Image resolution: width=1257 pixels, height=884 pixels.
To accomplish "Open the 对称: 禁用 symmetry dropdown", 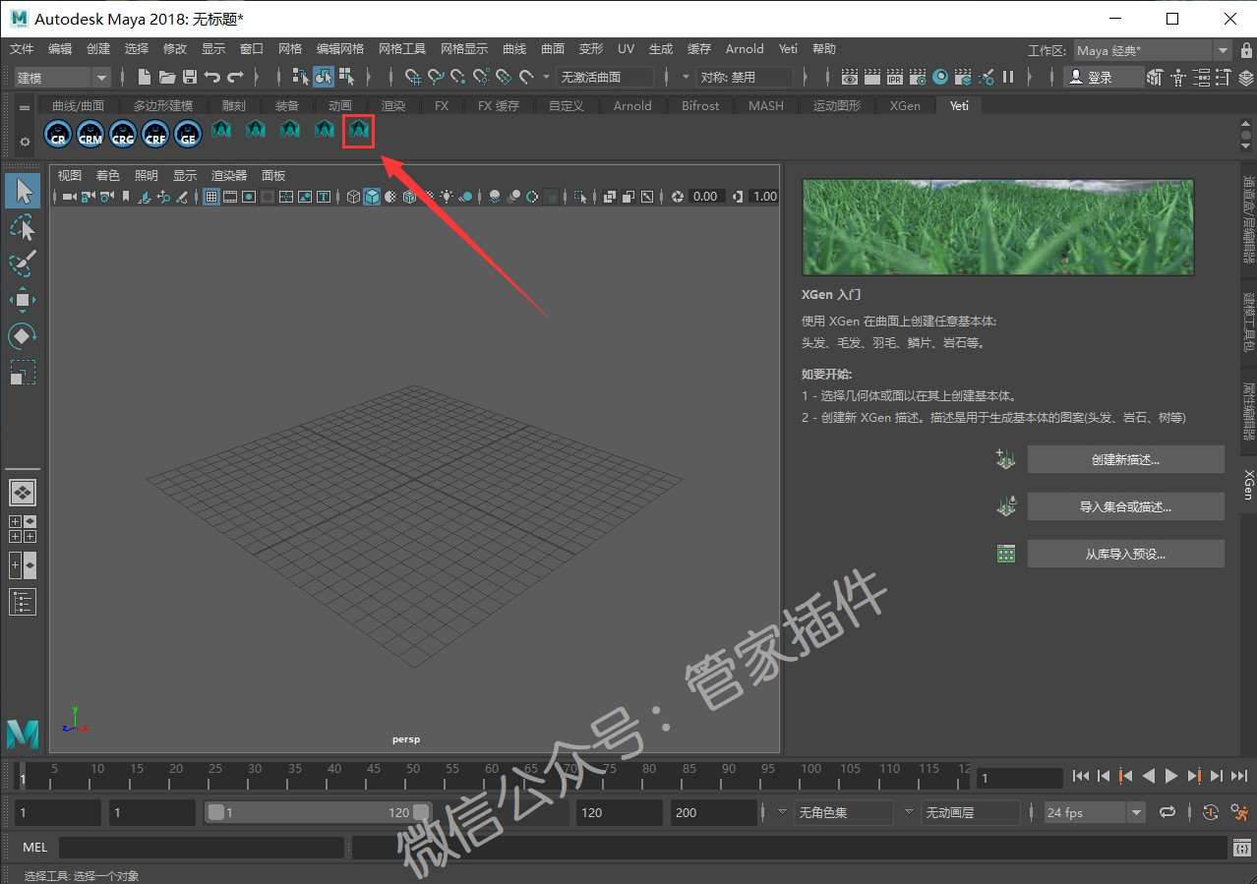I will pos(745,77).
